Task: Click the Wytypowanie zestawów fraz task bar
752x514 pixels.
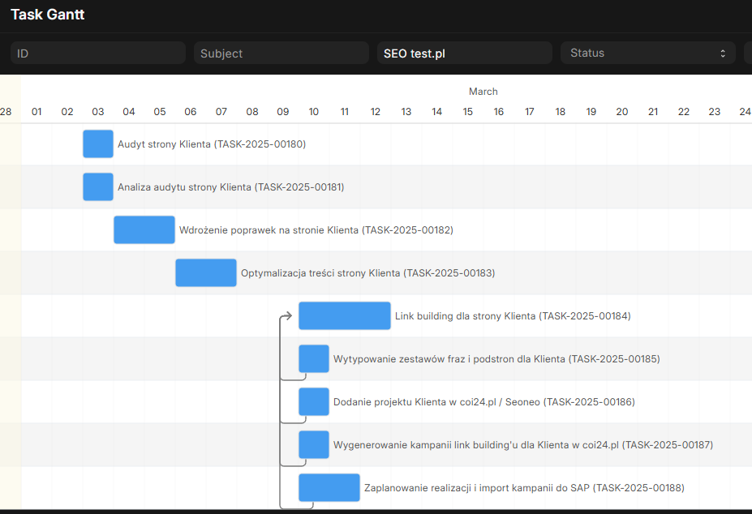Action: click(314, 358)
